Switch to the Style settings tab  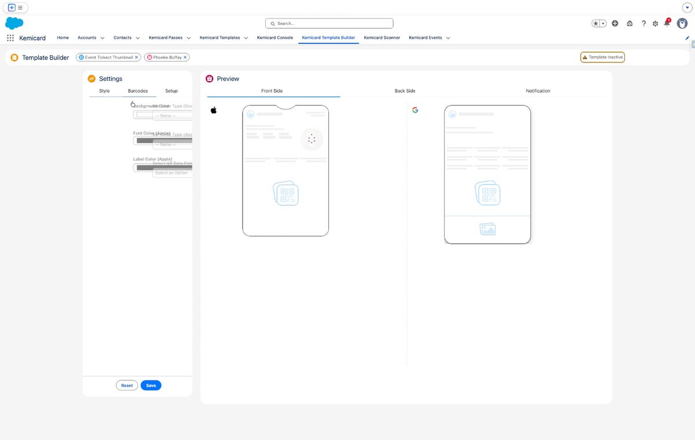tap(104, 91)
